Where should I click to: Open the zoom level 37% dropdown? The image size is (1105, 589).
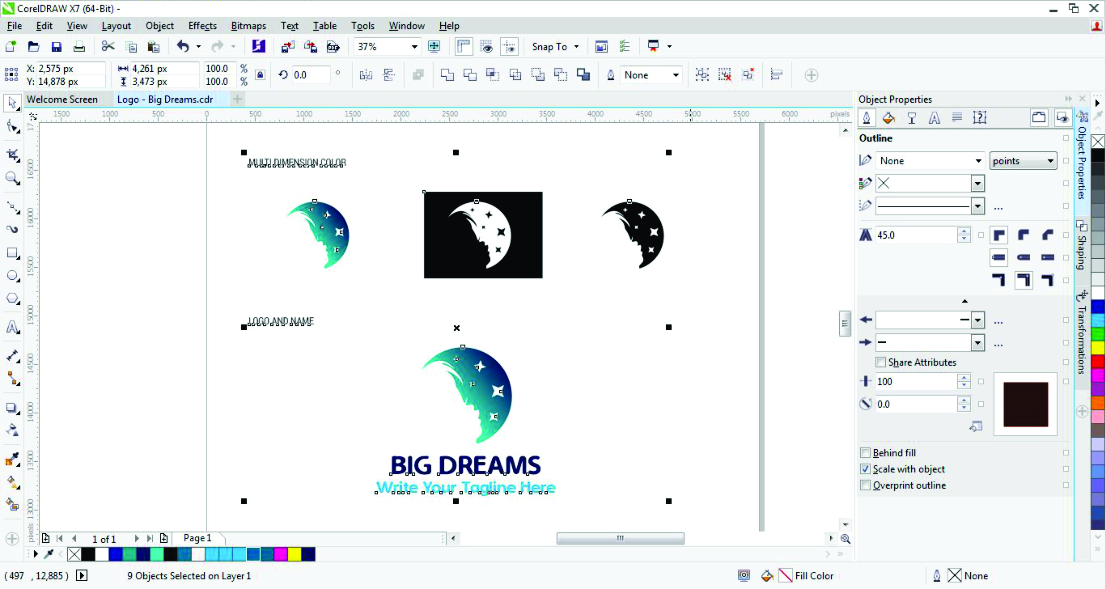[x=414, y=47]
